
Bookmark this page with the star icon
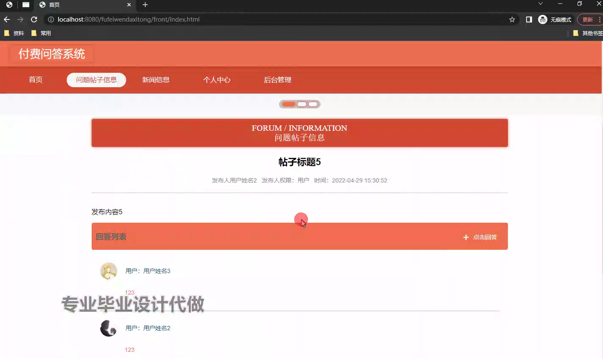[512, 19]
